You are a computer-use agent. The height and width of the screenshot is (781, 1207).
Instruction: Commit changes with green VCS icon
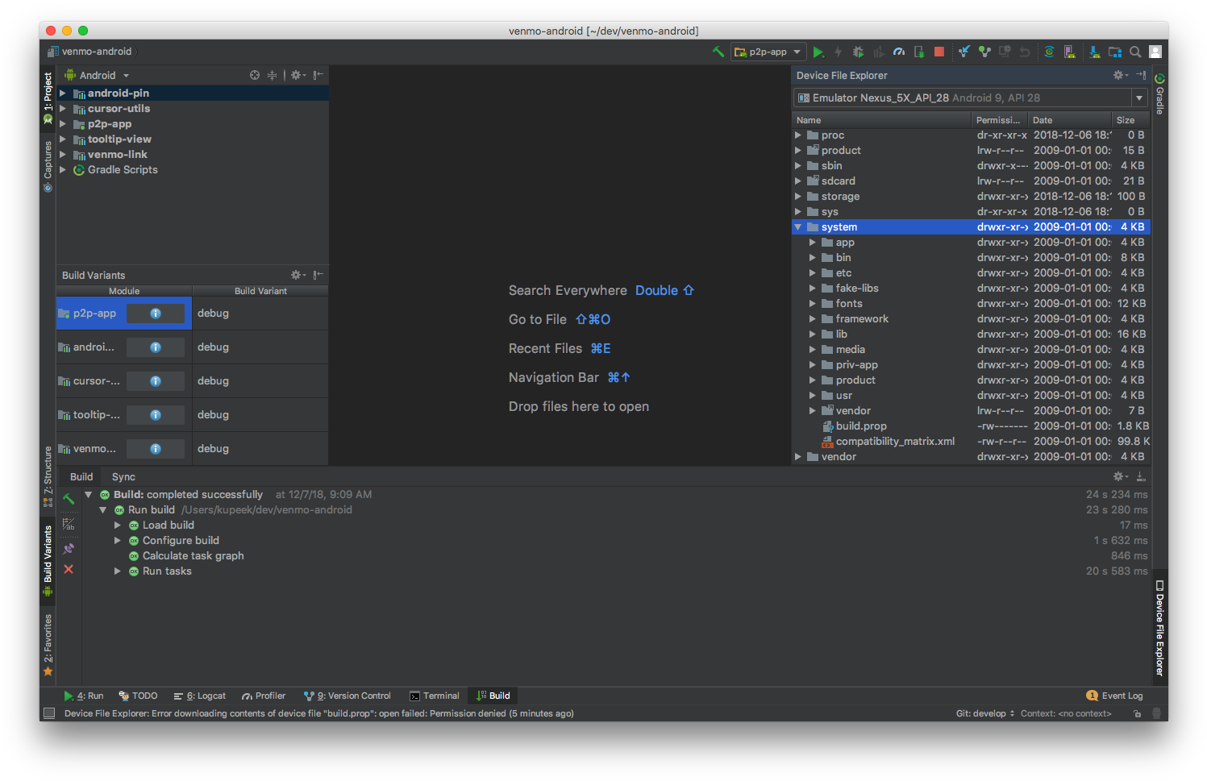(x=984, y=52)
